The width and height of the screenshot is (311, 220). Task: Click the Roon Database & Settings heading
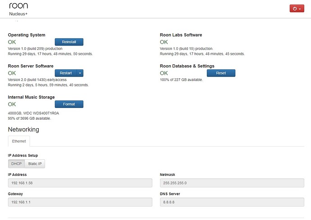coord(187,66)
